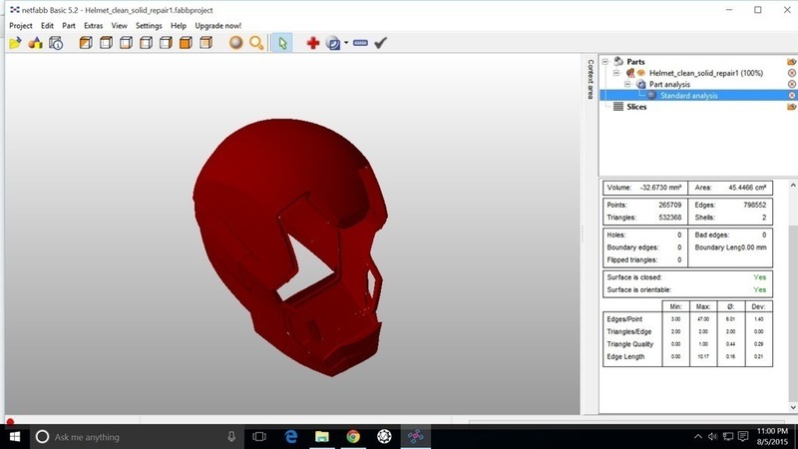Collapse the Helmet_clean_solid_repair1 node
This screenshot has width=798, height=449.
coord(616,73)
